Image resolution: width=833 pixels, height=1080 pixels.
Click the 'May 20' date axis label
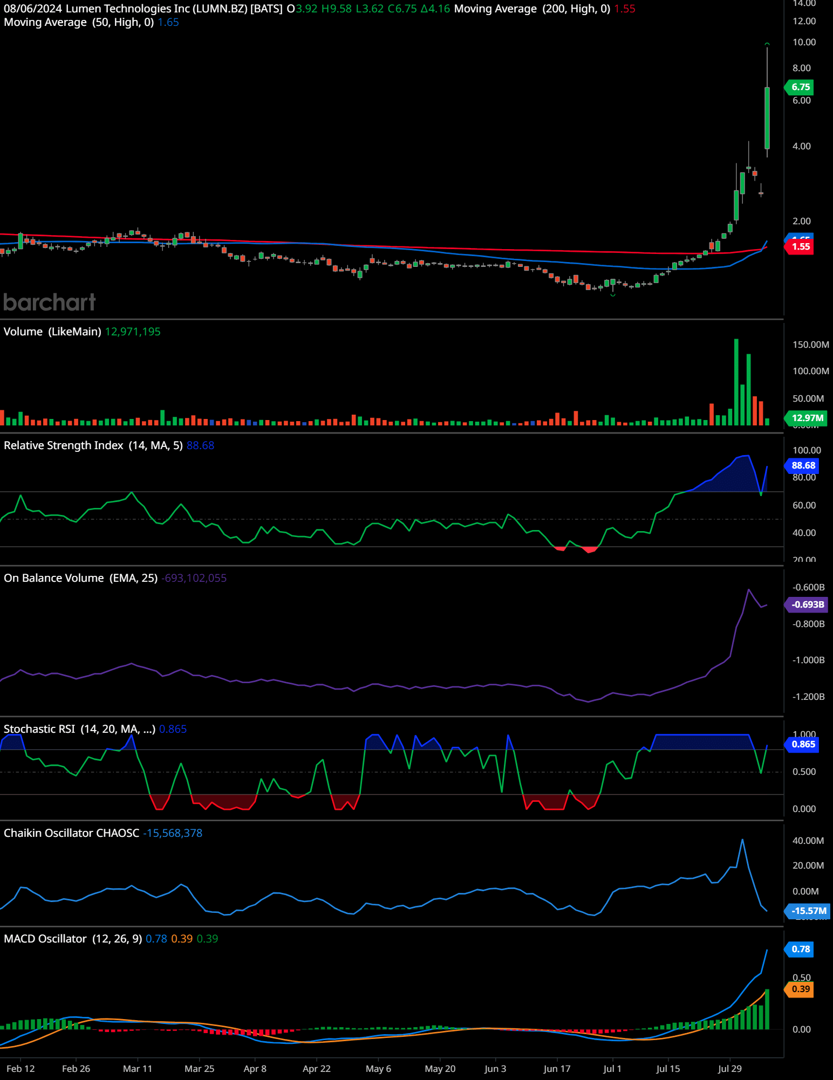(x=440, y=1069)
